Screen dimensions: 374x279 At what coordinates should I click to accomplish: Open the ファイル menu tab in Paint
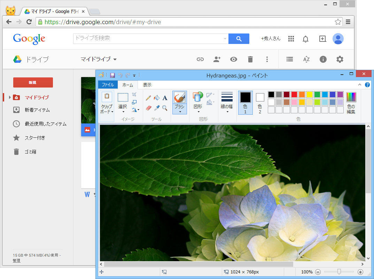coord(108,85)
